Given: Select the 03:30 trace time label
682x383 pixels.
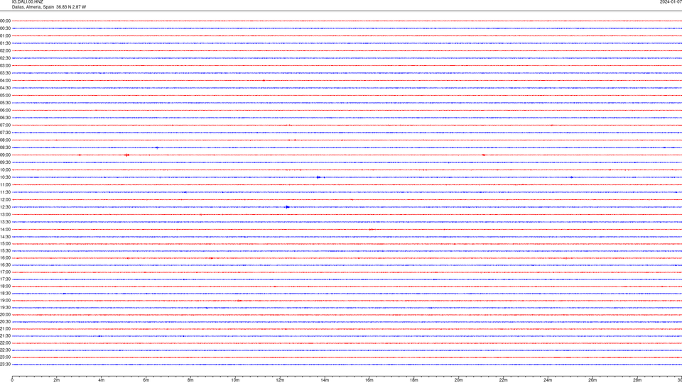Looking at the screenshot, I should pyautogui.click(x=5, y=73).
